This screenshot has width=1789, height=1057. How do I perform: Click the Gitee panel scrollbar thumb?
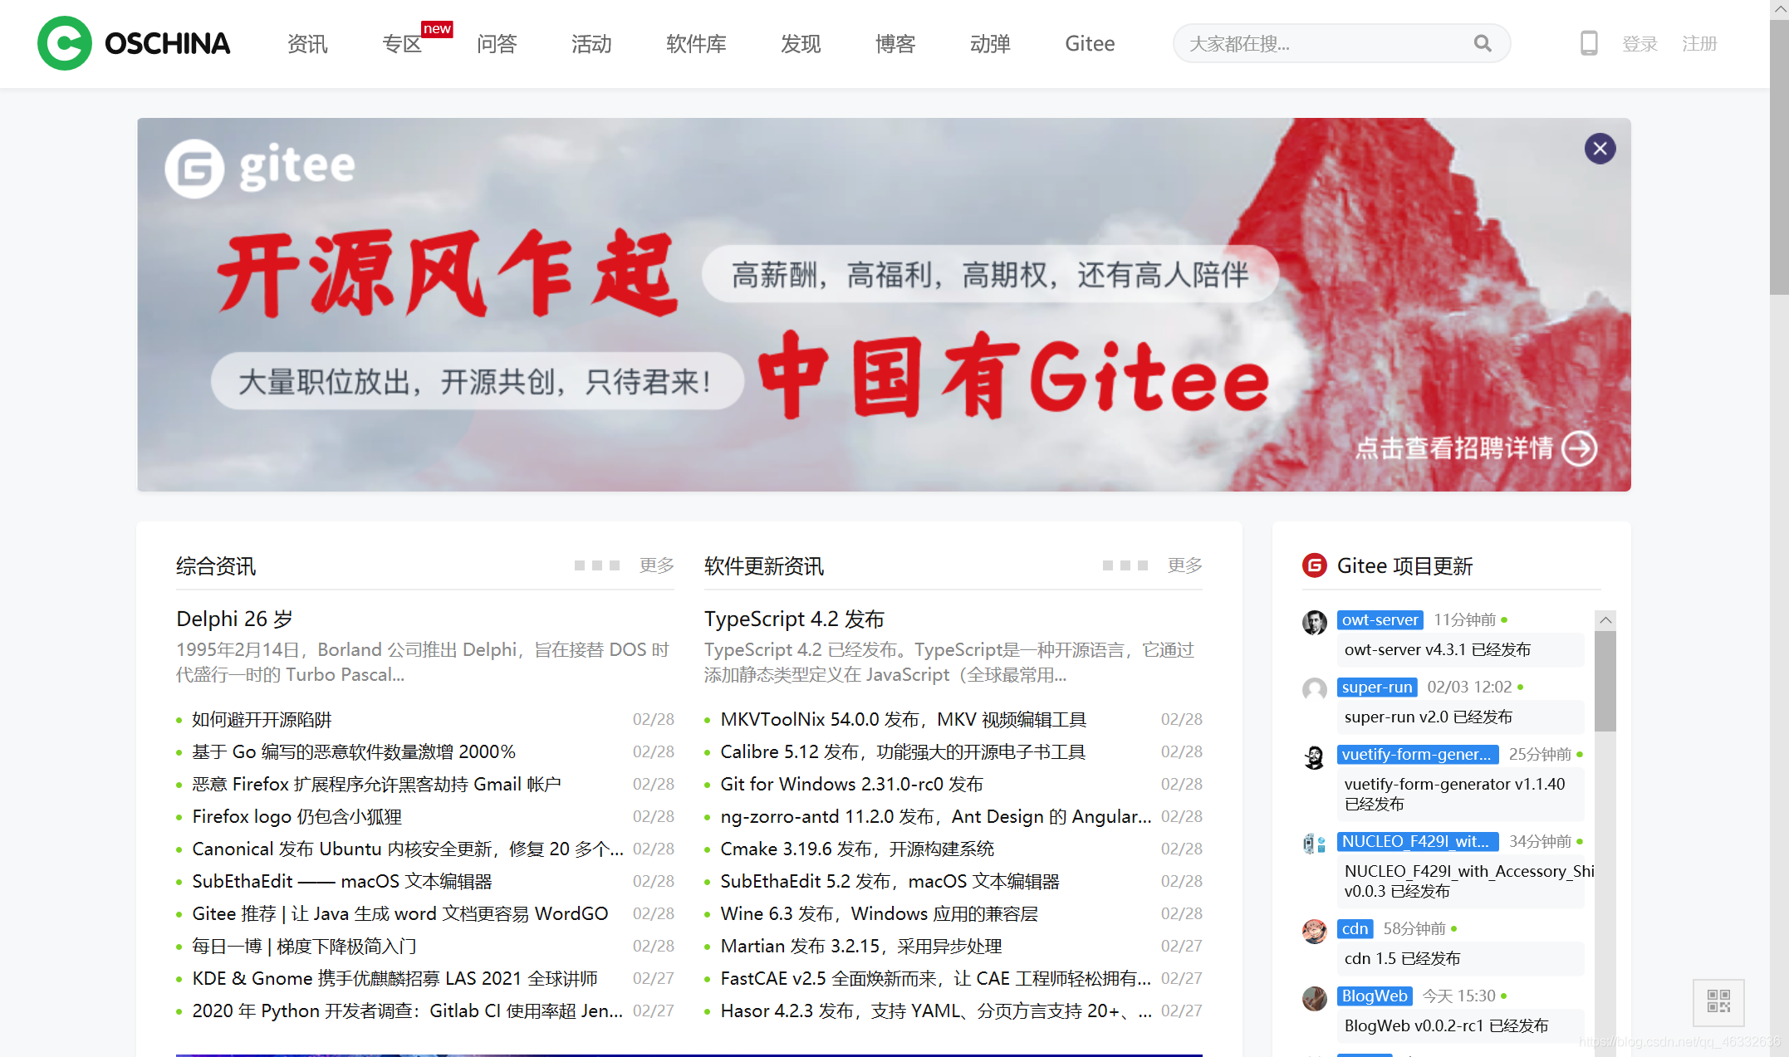(1605, 681)
